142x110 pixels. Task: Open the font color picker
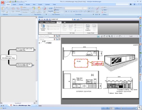pos(77,12)
